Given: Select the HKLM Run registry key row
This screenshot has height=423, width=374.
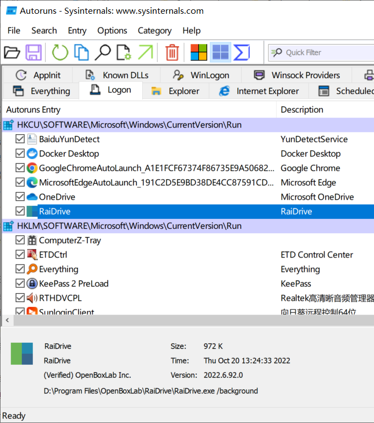Looking at the screenshot, I should pyautogui.click(x=188, y=226).
